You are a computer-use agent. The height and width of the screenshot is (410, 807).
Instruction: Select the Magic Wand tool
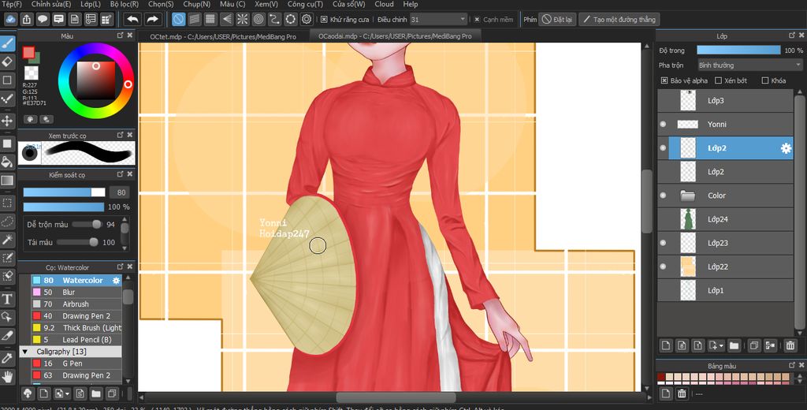click(7, 240)
